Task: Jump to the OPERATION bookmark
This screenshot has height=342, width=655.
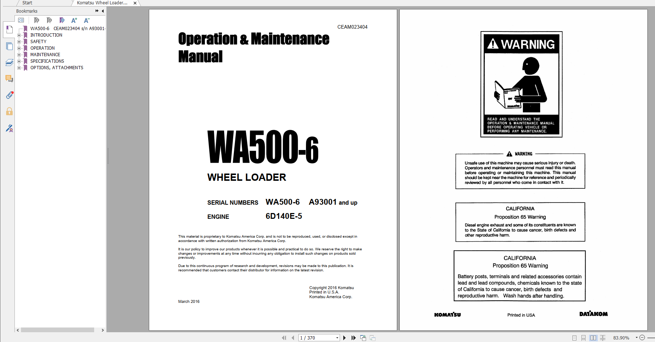Action: pos(42,48)
